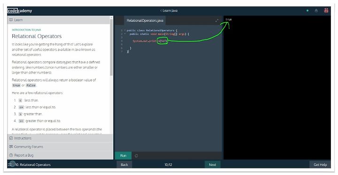The height and width of the screenshot is (175, 338).
Task: Click the Relational Operators heading
Action: point(37,36)
